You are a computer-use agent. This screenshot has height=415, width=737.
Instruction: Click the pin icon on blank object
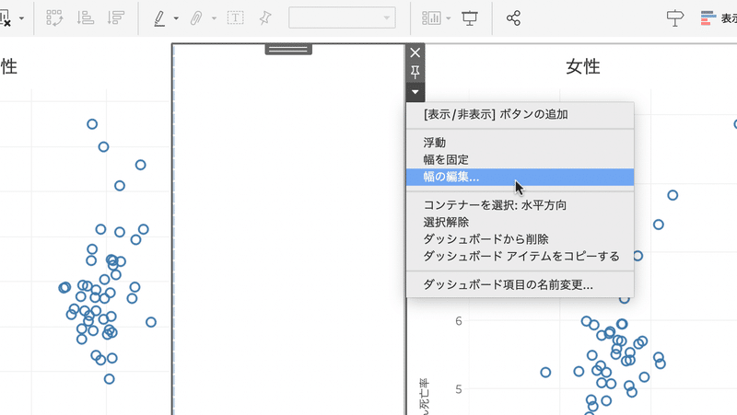[415, 72]
